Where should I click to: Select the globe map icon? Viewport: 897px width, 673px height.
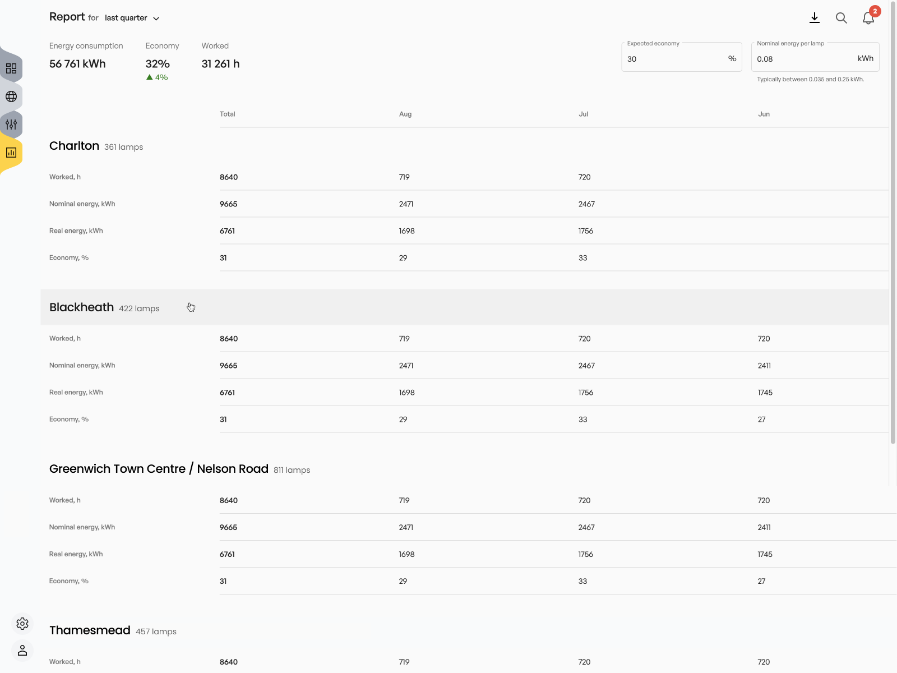coord(11,96)
